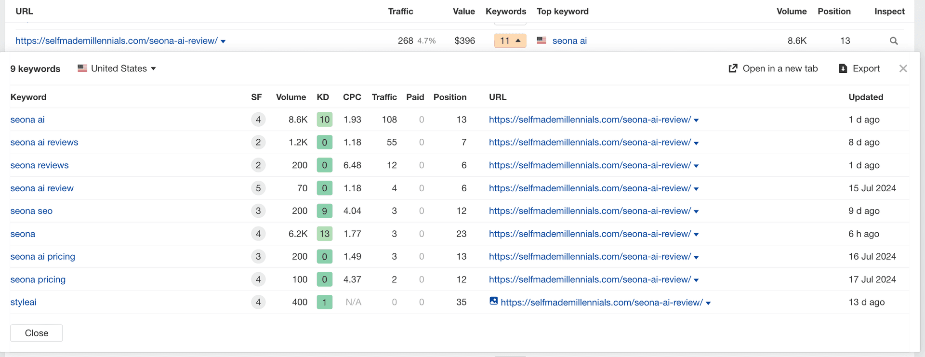
Task: Click the 6.2K volume cell for seona
Action: (x=298, y=234)
